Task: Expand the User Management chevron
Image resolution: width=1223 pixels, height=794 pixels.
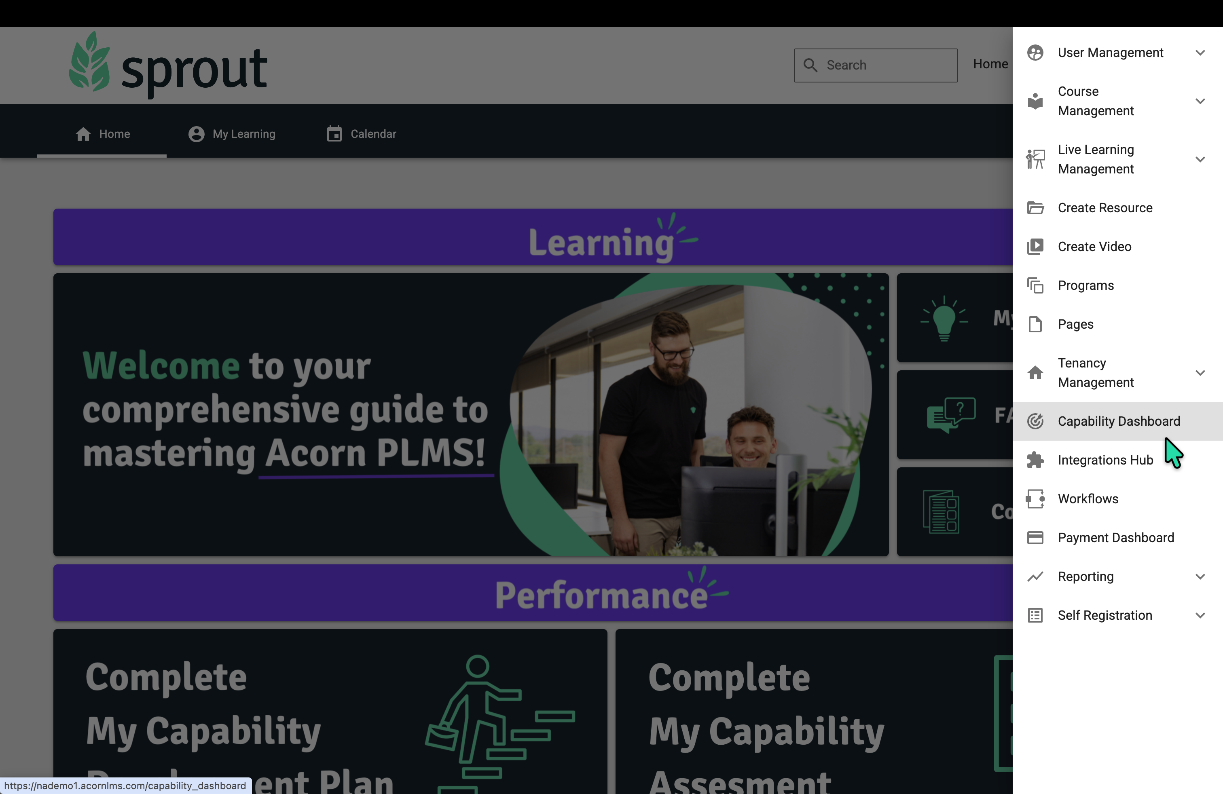Action: click(x=1200, y=53)
